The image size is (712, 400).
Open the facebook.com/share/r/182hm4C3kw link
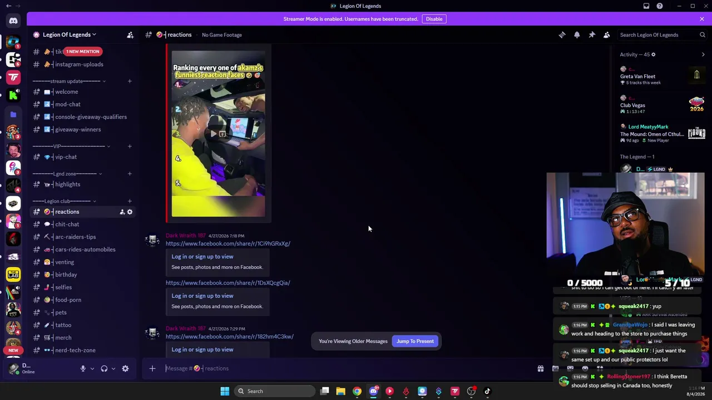230,337
